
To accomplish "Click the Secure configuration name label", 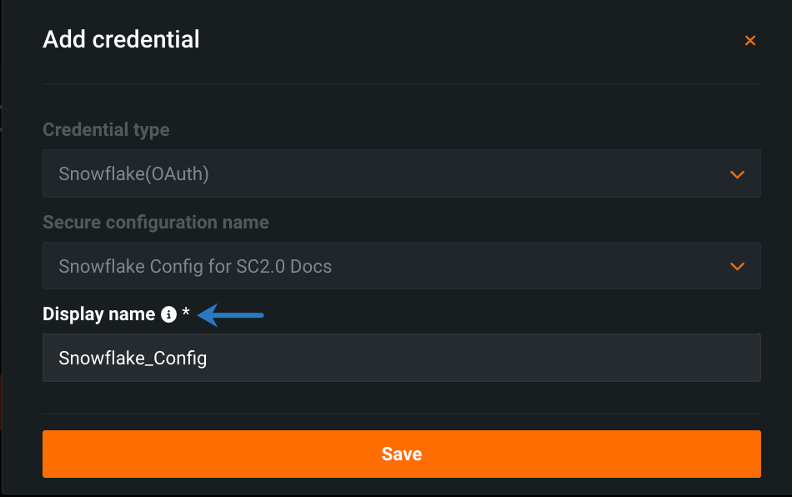I will [x=156, y=223].
